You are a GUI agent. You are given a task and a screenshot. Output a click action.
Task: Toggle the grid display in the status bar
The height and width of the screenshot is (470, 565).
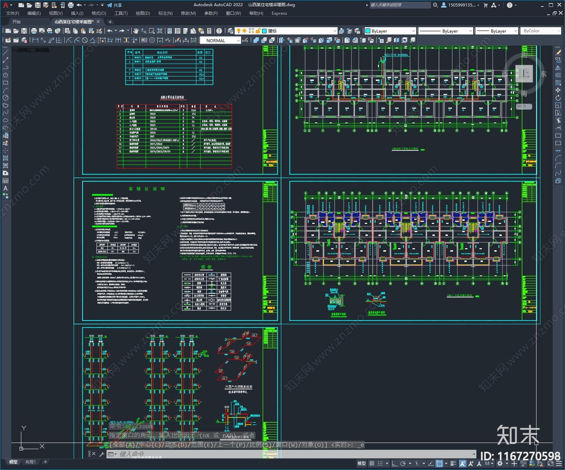pos(371,463)
